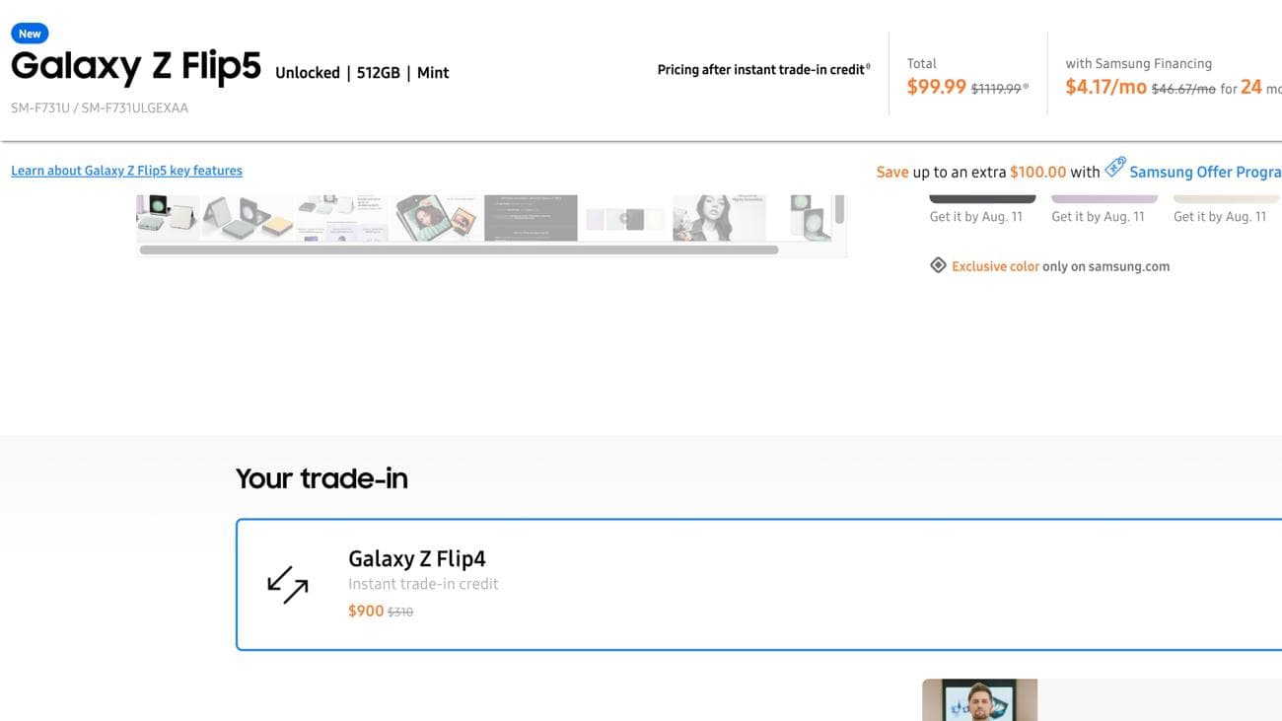Click the Exclusive color diamond icon
Image resolution: width=1282 pixels, height=721 pixels.
tap(938, 264)
